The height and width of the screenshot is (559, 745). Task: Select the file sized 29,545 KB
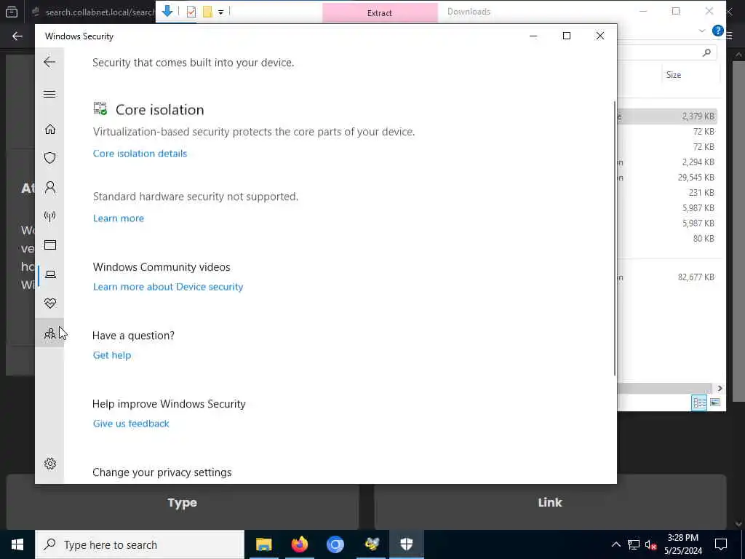666,178
